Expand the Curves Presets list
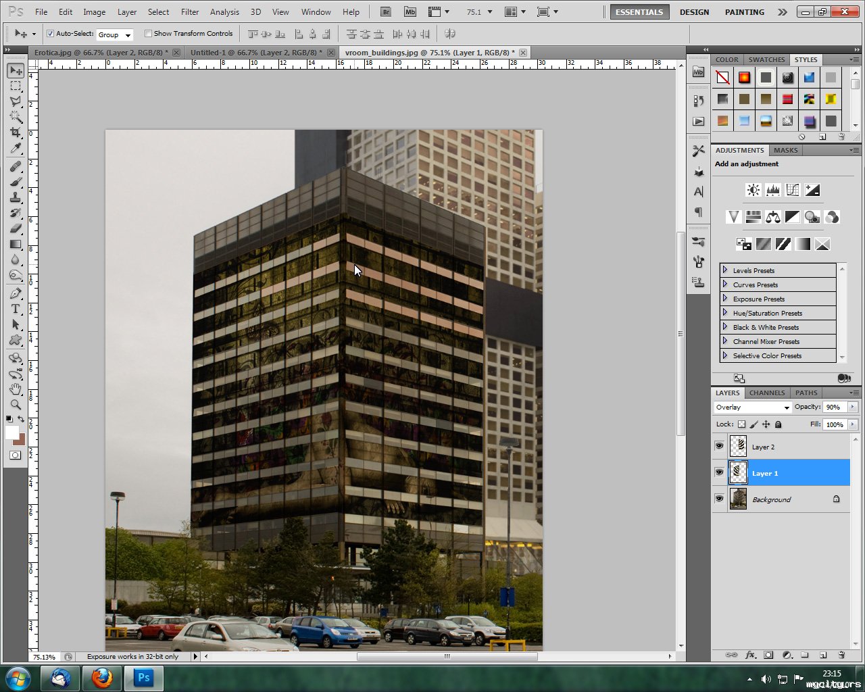This screenshot has height=692, width=865. 725,285
